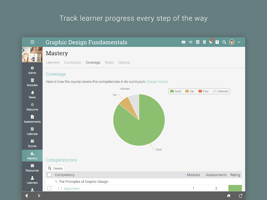Open Resources in sidebar
The image size is (267, 200).
point(32,168)
